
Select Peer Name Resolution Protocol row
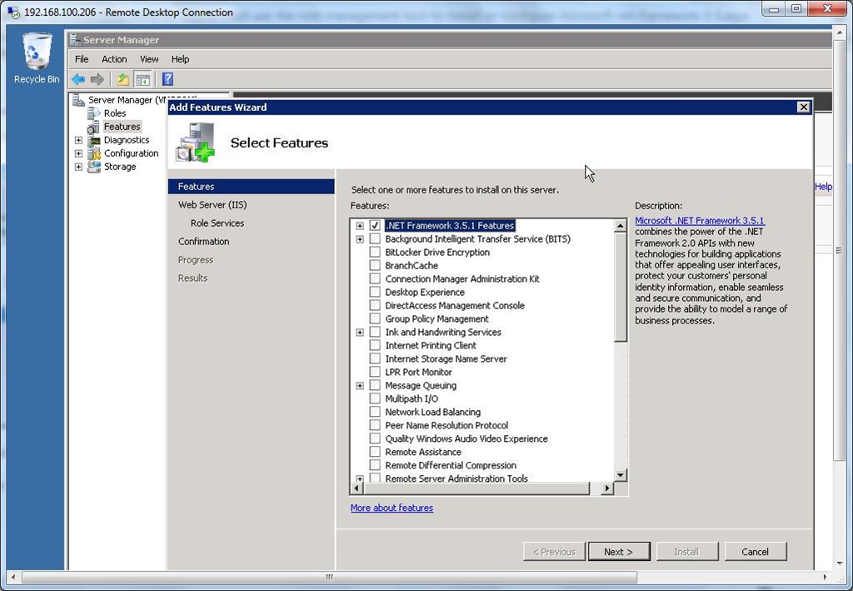(x=446, y=425)
